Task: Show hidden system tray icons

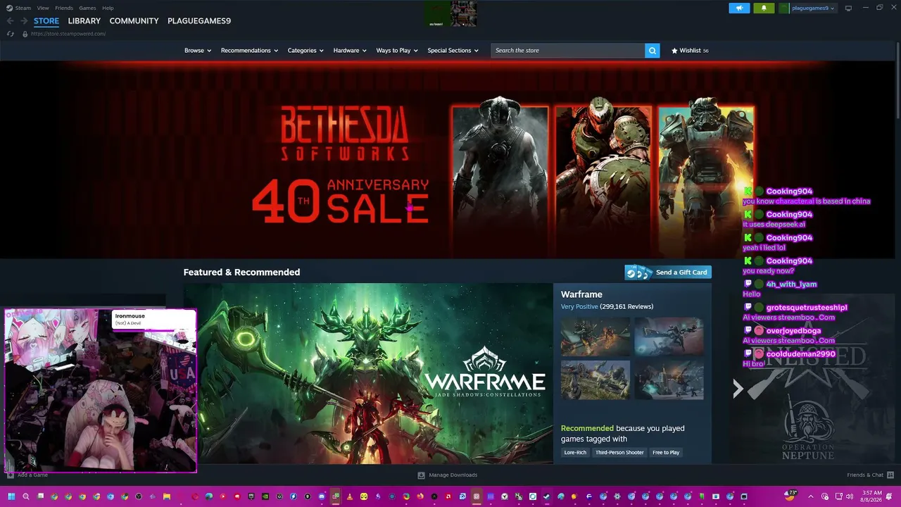Action: coord(810,496)
